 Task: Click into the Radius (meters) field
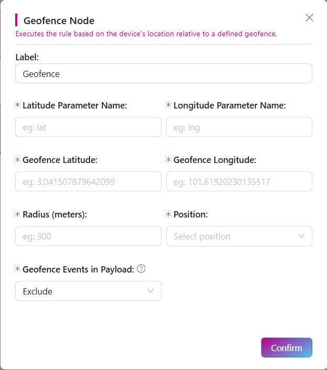point(88,236)
